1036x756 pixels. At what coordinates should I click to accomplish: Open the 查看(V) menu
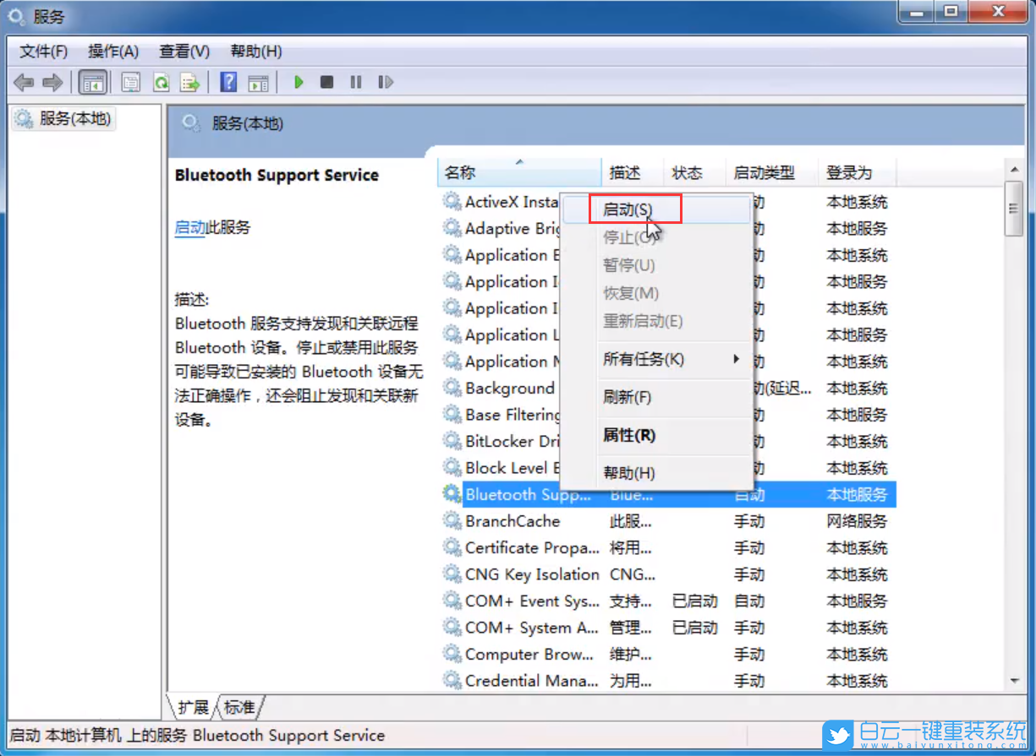coord(184,52)
